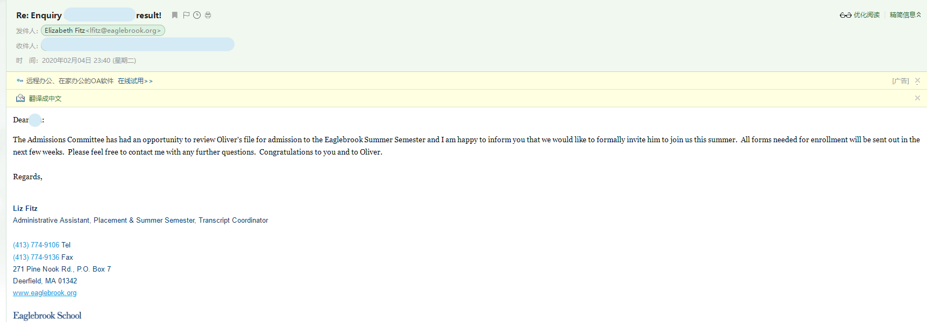The height and width of the screenshot is (322, 927).
Task: Click the [广告] ad label
Action: [900, 81]
